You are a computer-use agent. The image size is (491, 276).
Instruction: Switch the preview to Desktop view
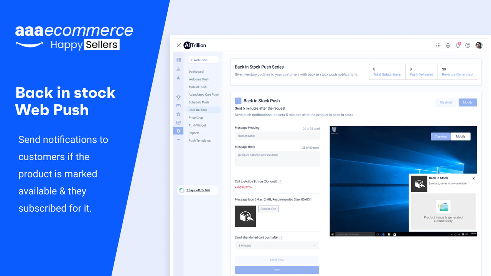(x=441, y=136)
